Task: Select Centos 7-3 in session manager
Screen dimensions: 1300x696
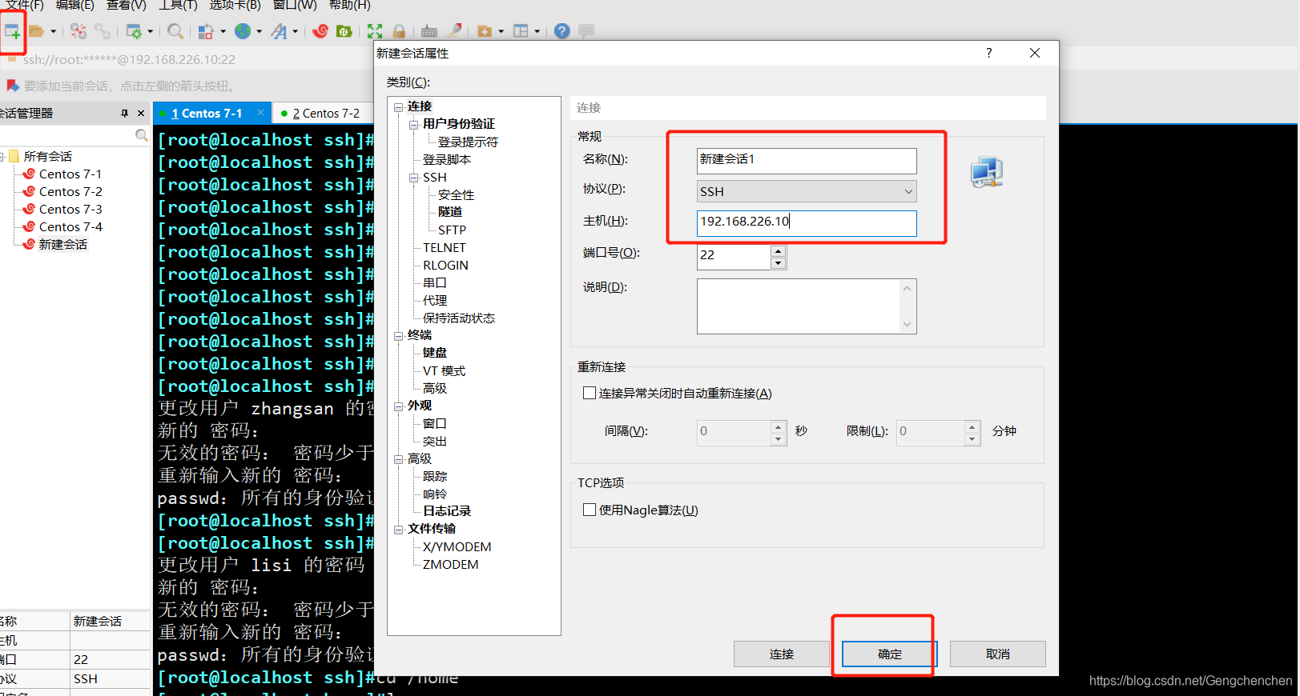Action: pyautogui.click(x=70, y=210)
